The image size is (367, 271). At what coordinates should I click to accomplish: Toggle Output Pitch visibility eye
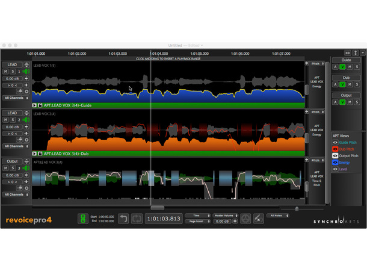335,156
